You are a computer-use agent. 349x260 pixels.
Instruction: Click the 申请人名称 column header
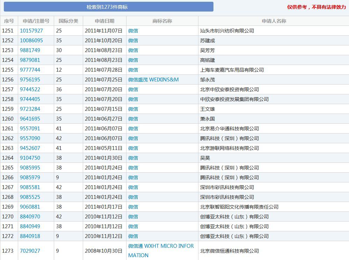tap(274, 21)
